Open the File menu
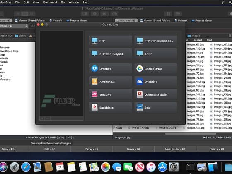The image size is (232, 174). point(17,2)
